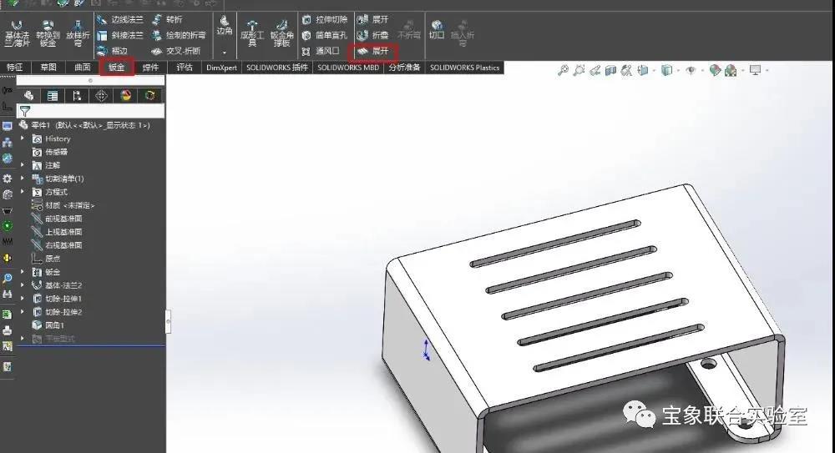
Task: Activate the 边线法兰 edge flange tool
Action: (120, 20)
